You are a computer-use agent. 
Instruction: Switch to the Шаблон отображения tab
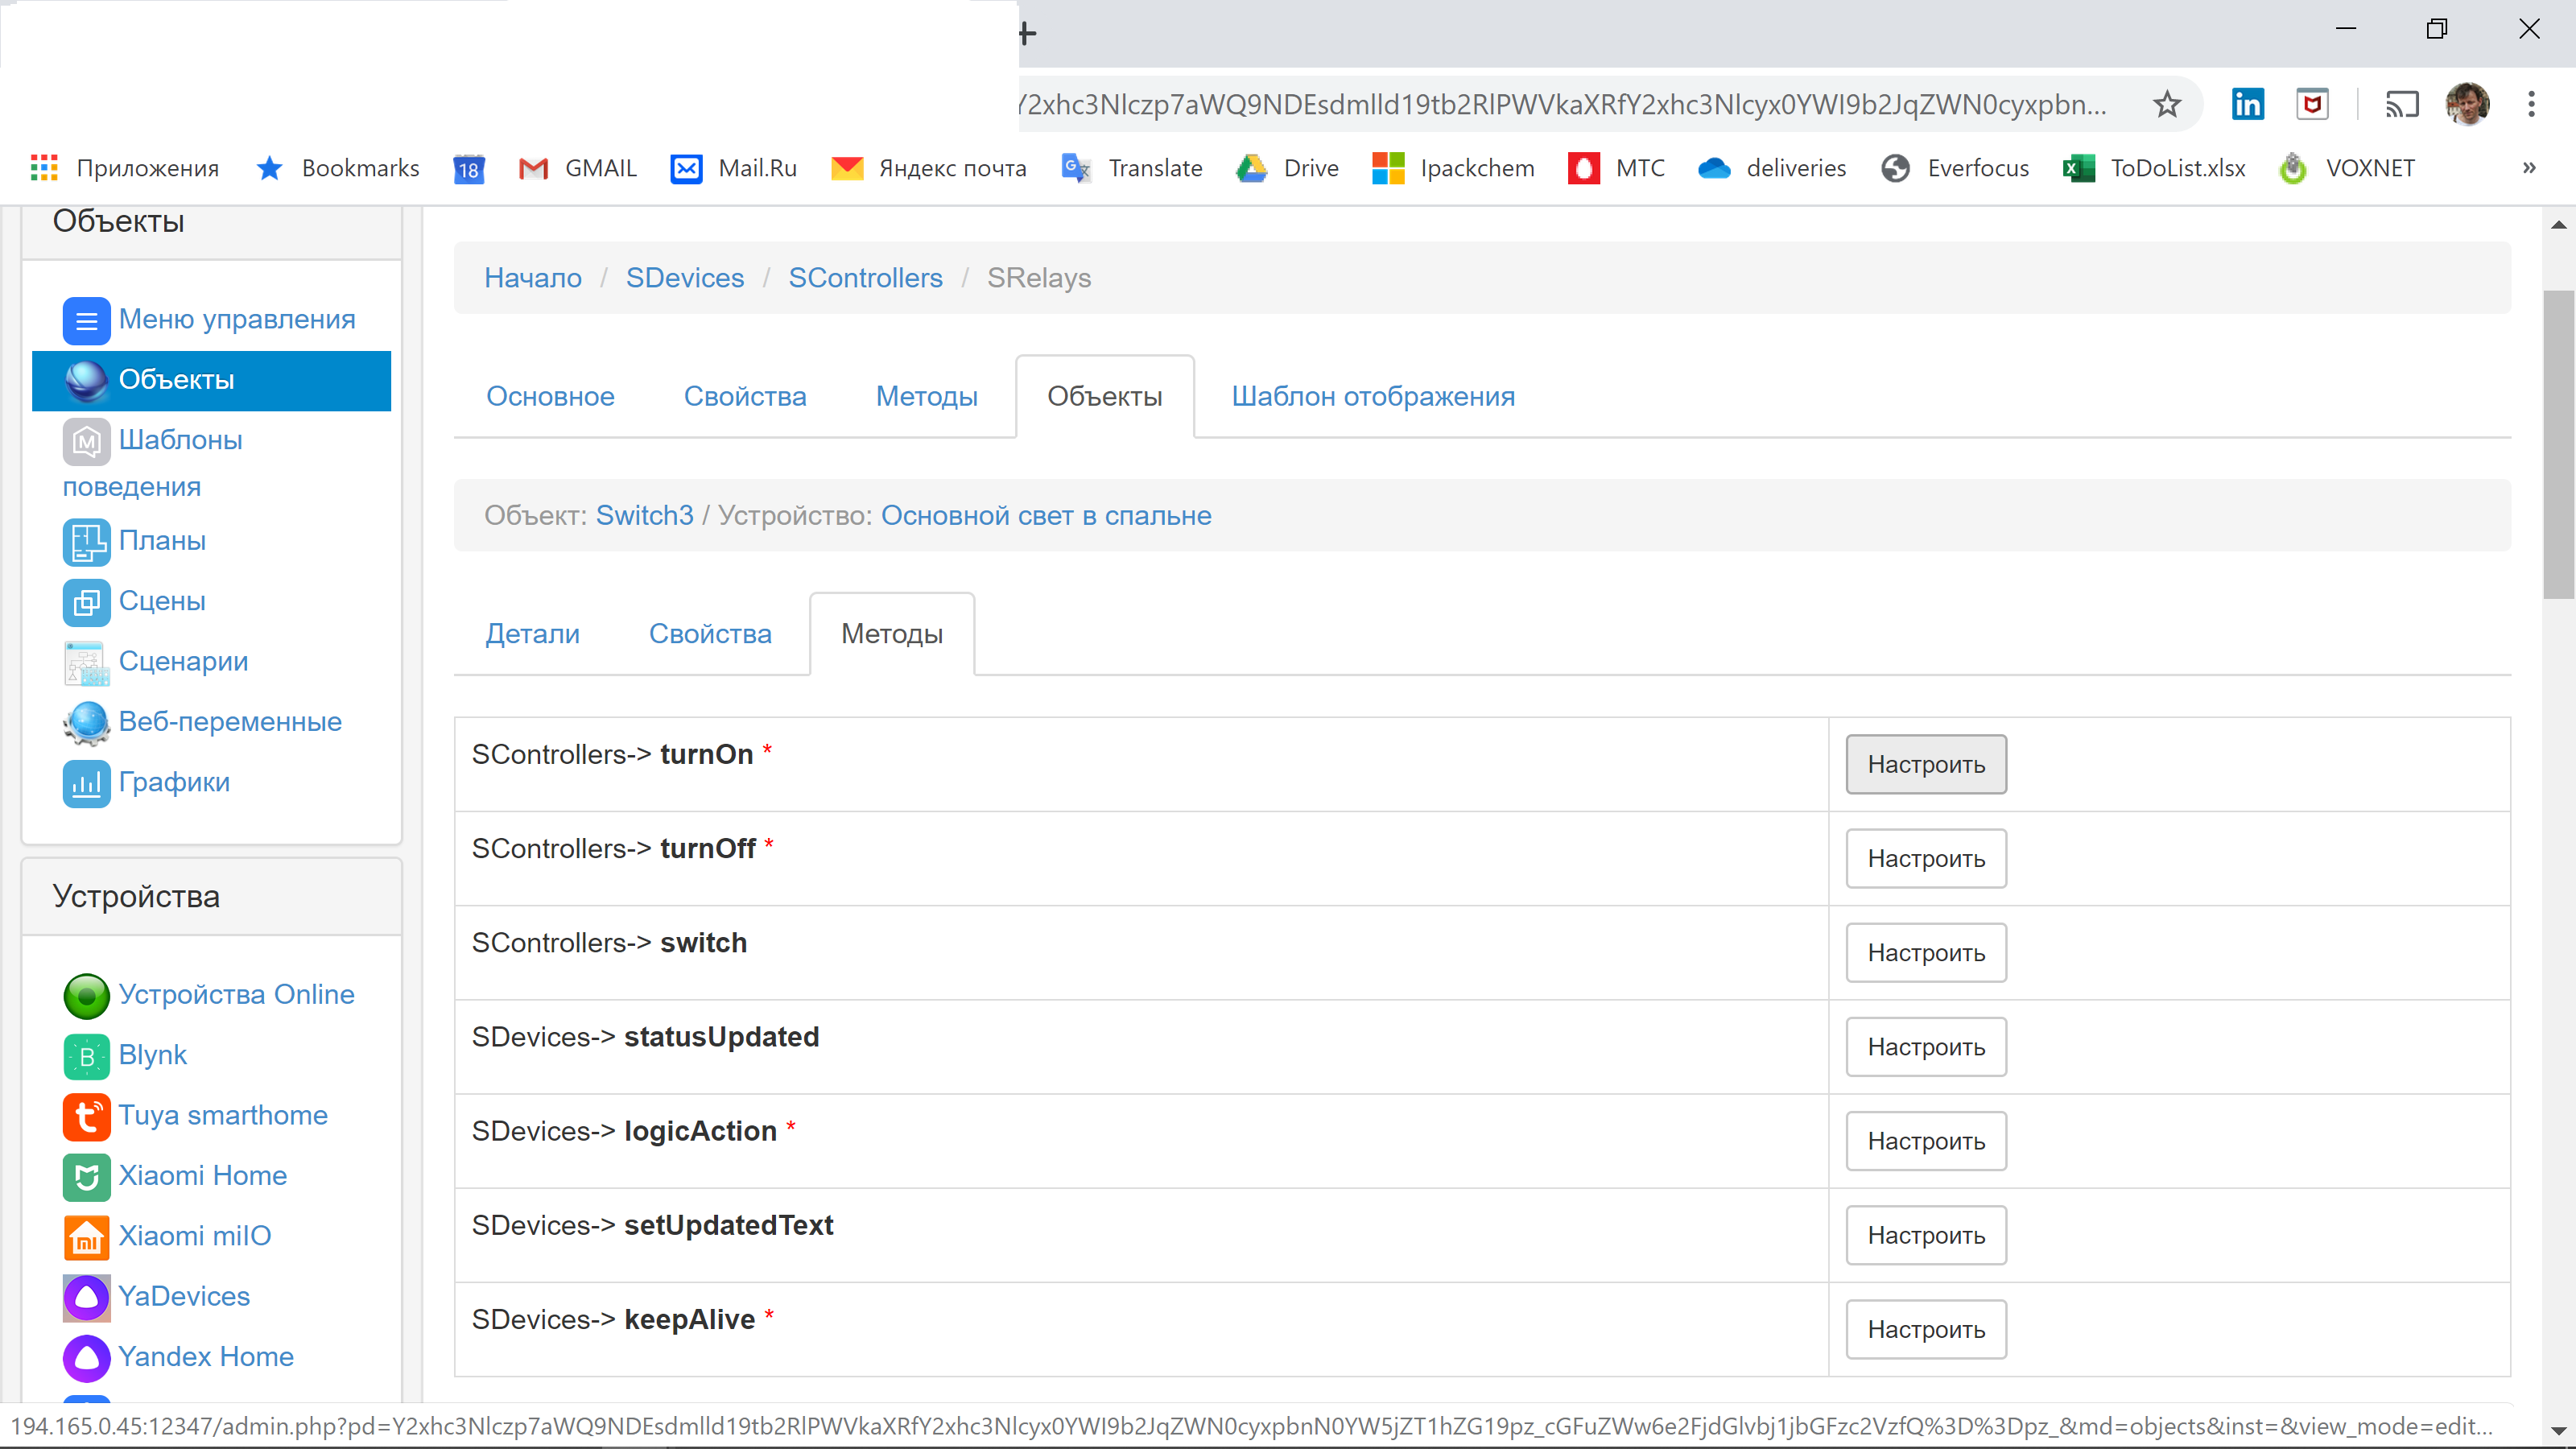(x=1373, y=396)
